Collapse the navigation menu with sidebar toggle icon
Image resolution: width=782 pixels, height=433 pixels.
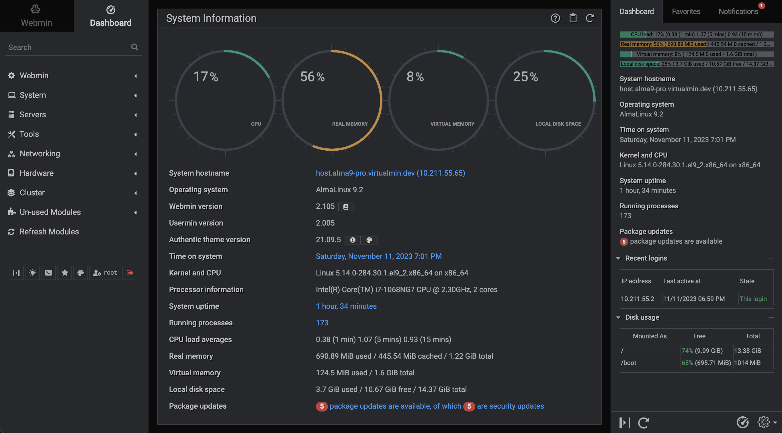tap(16, 273)
